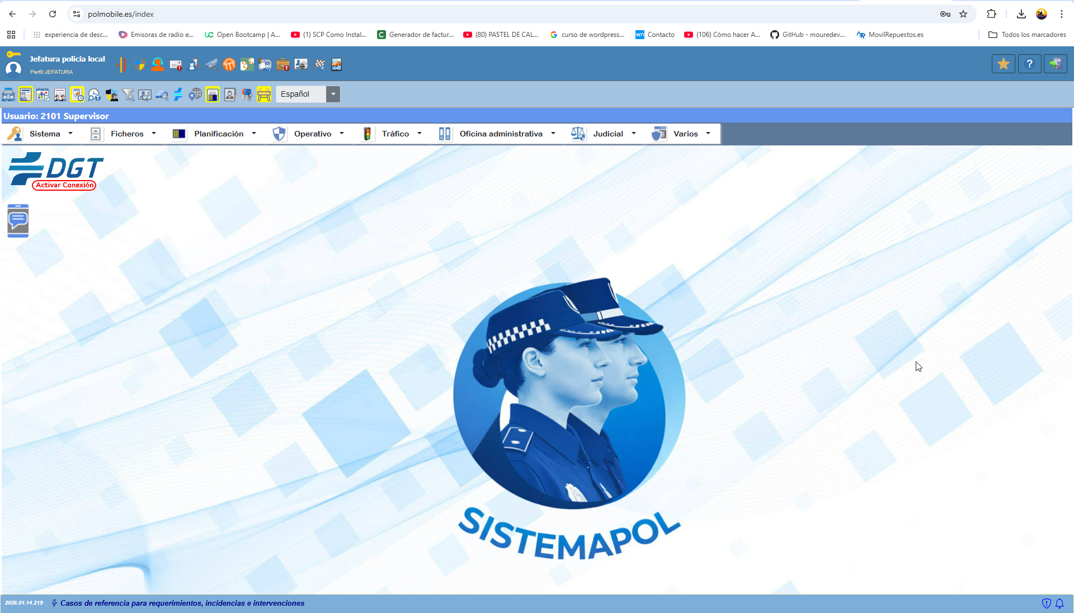Open the police patrol car icon
Image resolution: width=1074 pixels, height=613 pixels.
8,95
